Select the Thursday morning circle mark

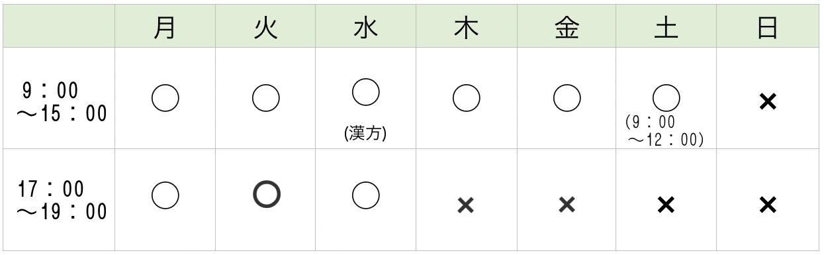[x=466, y=99]
